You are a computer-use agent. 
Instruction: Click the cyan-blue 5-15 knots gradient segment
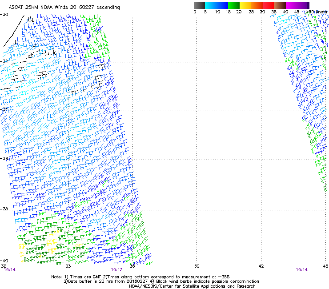217,5
